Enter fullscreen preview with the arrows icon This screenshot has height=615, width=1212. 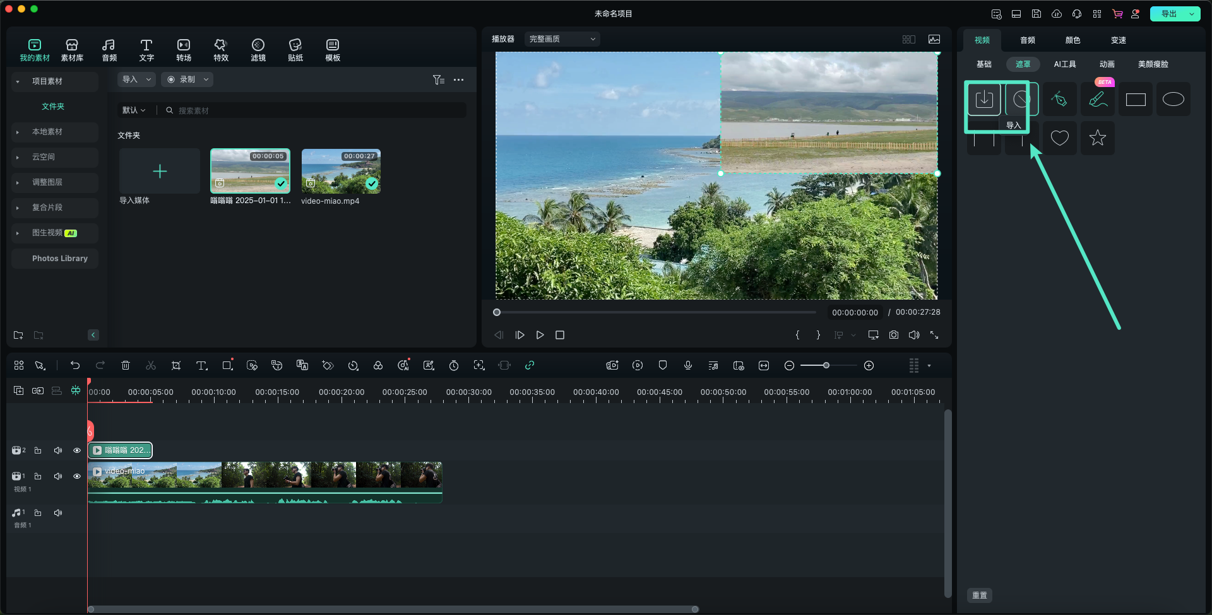coord(934,335)
